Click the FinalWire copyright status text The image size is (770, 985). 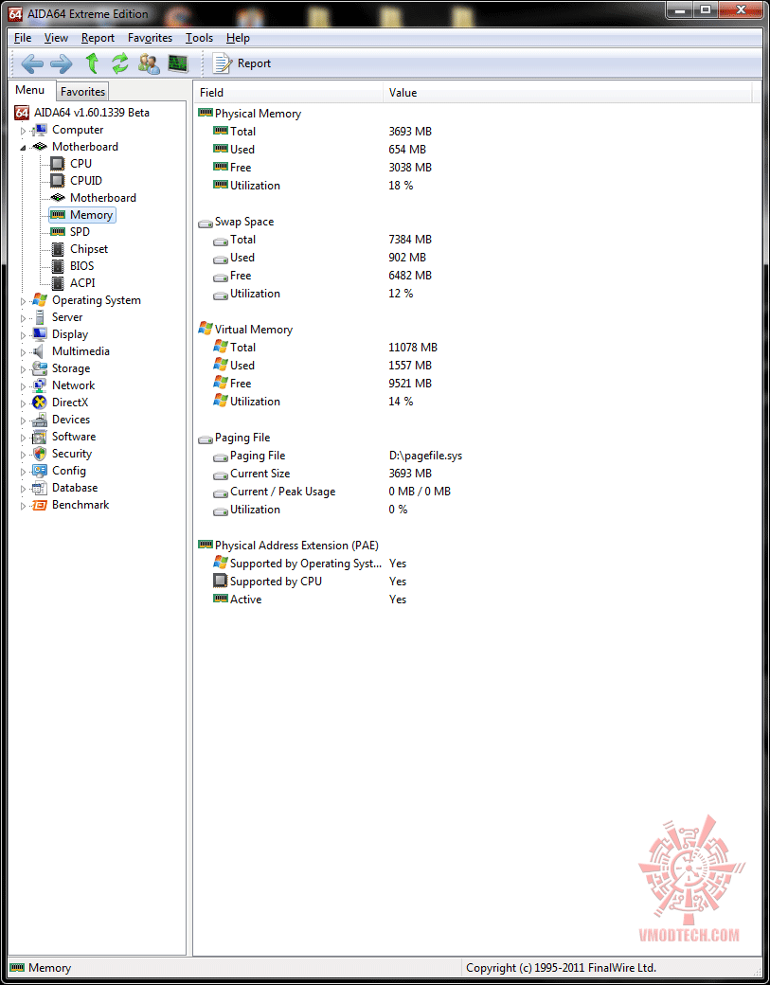[x=561, y=968]
